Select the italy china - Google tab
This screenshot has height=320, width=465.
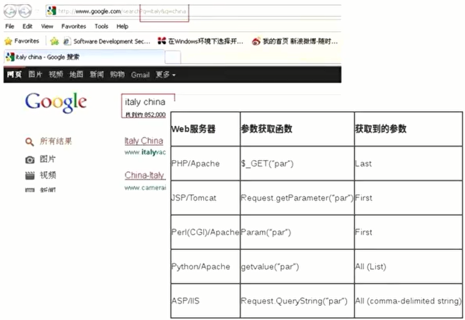[84, 57]
